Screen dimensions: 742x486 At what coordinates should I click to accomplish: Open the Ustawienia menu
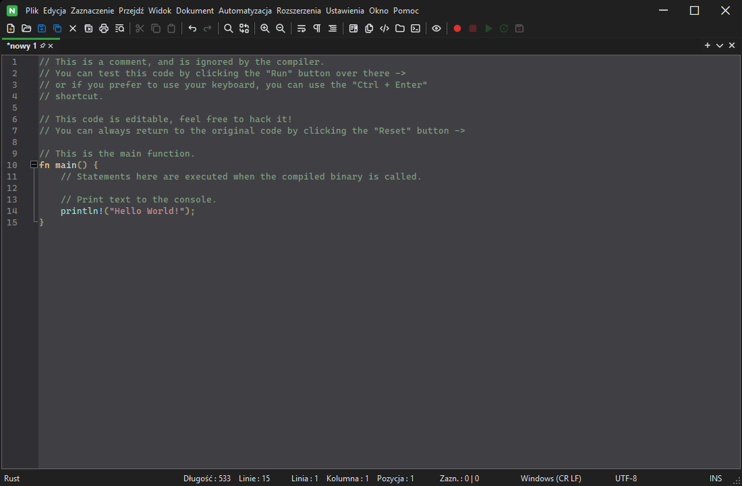pyautogui.click(x=345, y=10)
